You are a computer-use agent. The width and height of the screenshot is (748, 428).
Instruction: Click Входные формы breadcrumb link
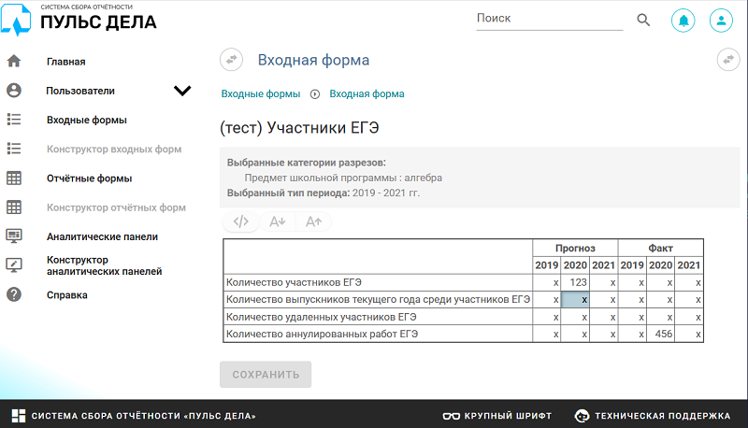coord(261,93)
